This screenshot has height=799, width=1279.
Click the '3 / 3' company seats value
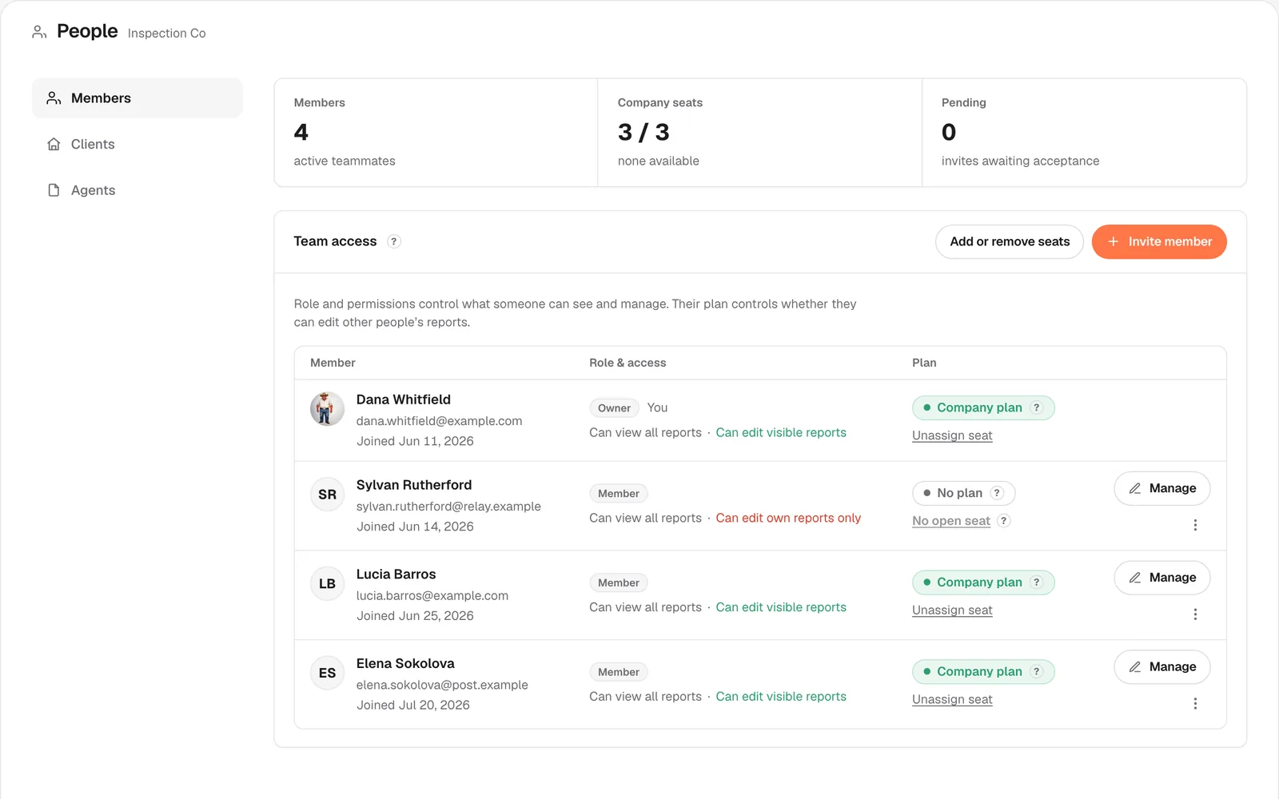(643, 132)
